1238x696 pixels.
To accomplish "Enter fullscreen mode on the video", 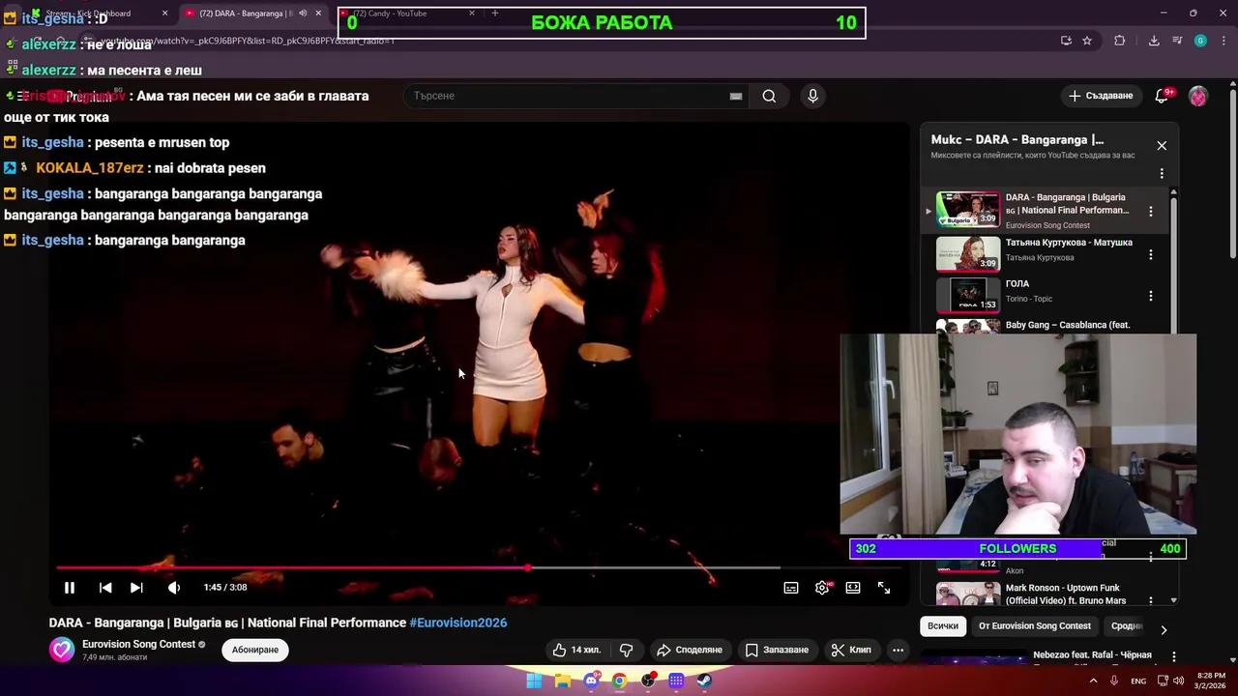I will click(884, 588).
